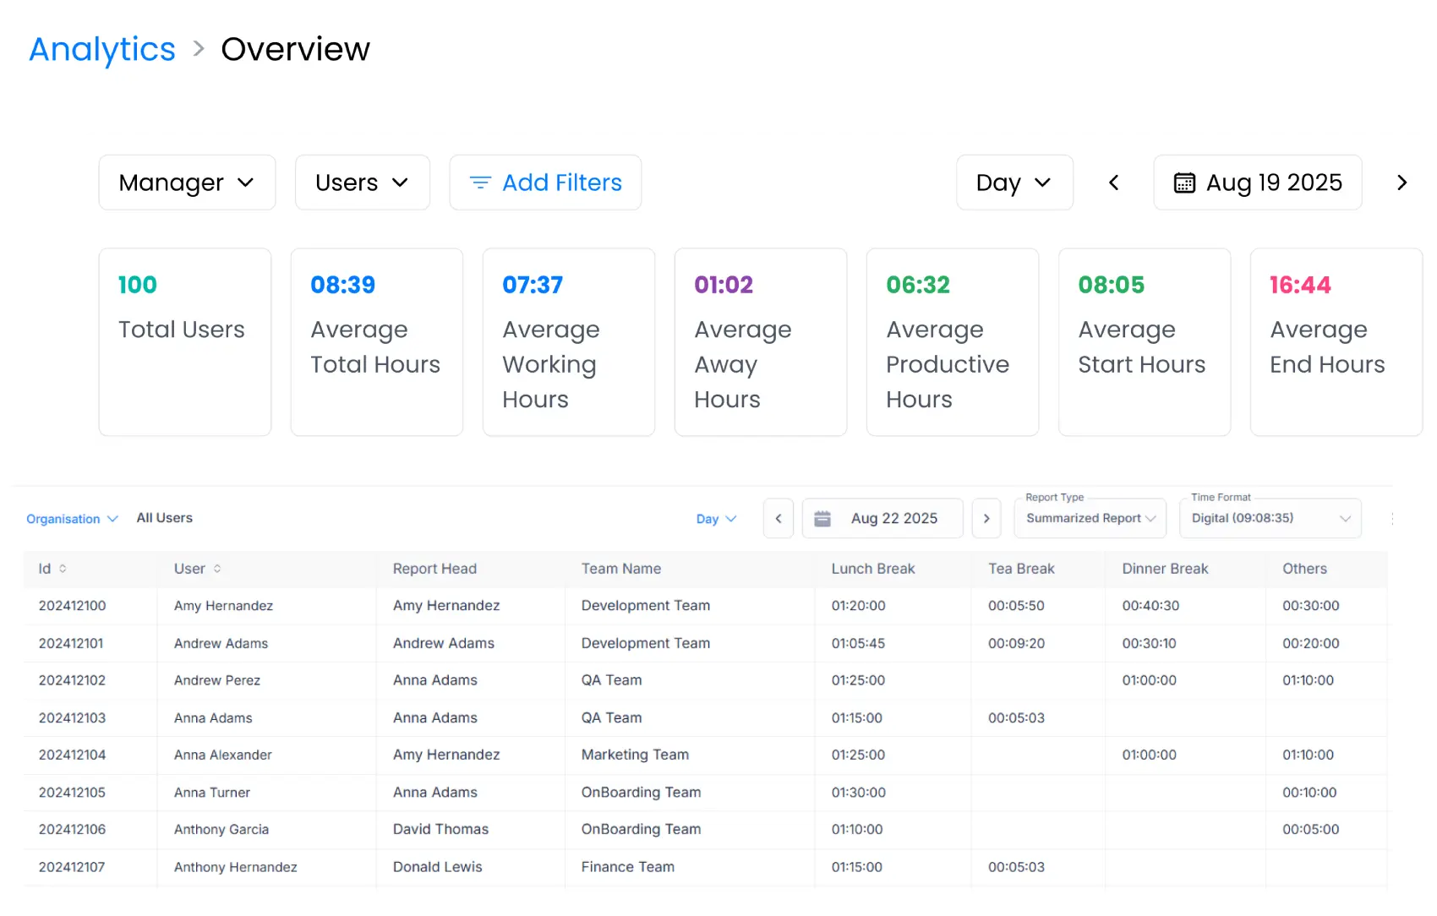Click the Add Filters button
The image size is (1437, 916).
[545, 182]
